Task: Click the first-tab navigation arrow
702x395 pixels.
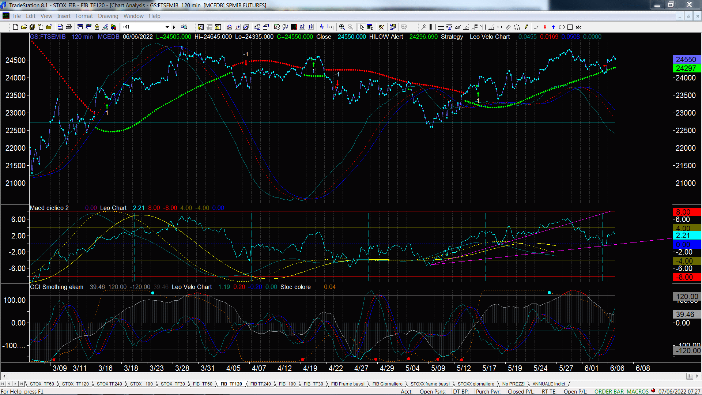Action: (x=3, y=384)
